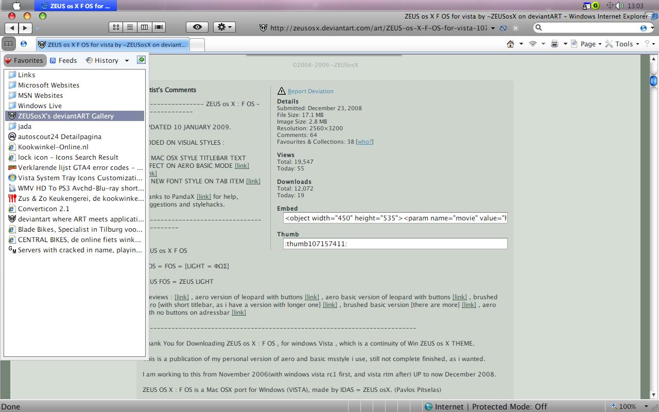The height and width of the screenshot is (412, 659).
Task: Click the Report Deviation link
Action: coord(310,91)
